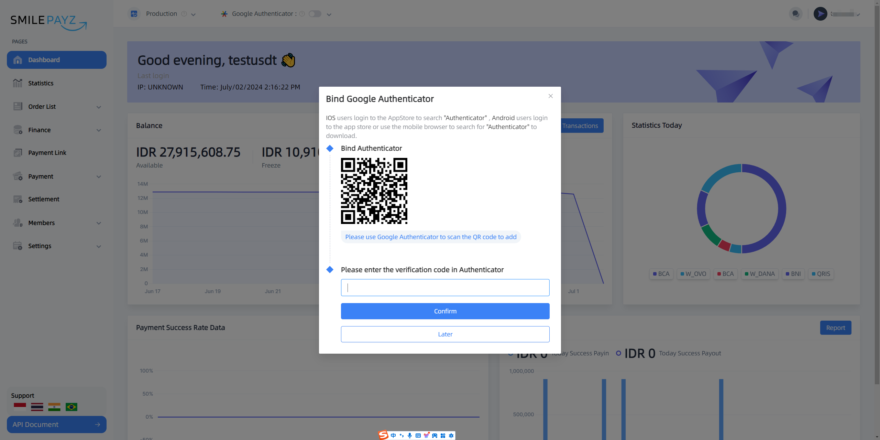Toggle Chinese input mode in IME bar
The width and height of the screenshot is (880, 440).
pyautogui.click(x=393, y=436)
